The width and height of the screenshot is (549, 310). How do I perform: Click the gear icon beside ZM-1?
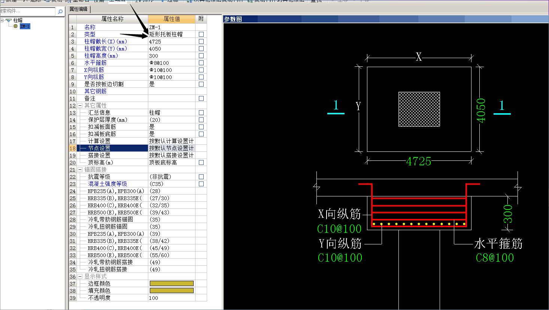(x=16, y=26)
